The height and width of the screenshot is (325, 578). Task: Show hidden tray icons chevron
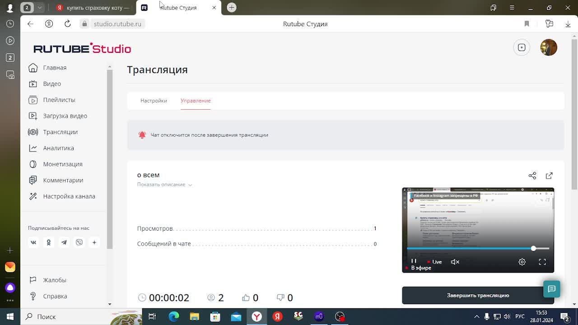tap(477, 316)
